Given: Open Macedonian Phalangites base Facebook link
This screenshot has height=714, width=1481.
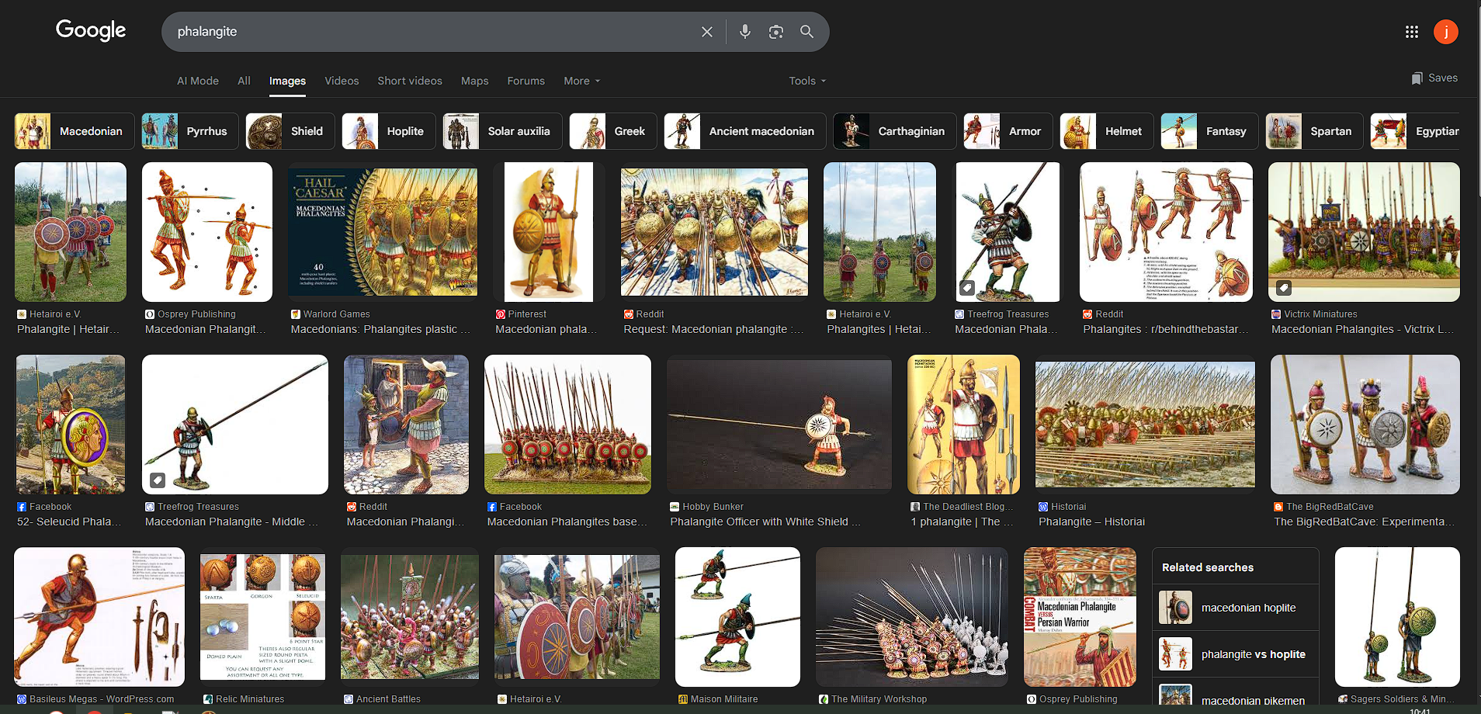Looking at the screenshot, I should click(x=567, y=522).
